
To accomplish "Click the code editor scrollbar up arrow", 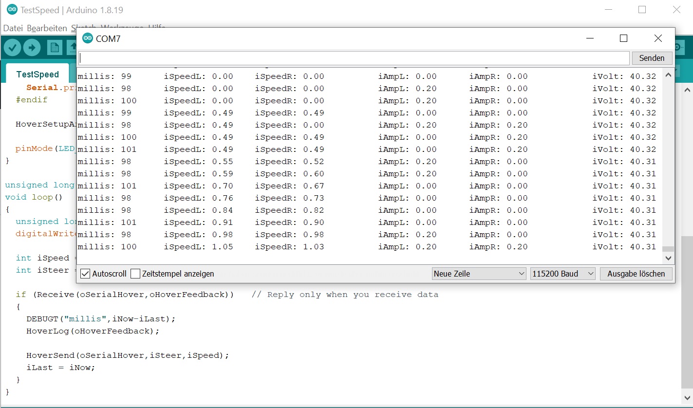I will coord(687,90).
